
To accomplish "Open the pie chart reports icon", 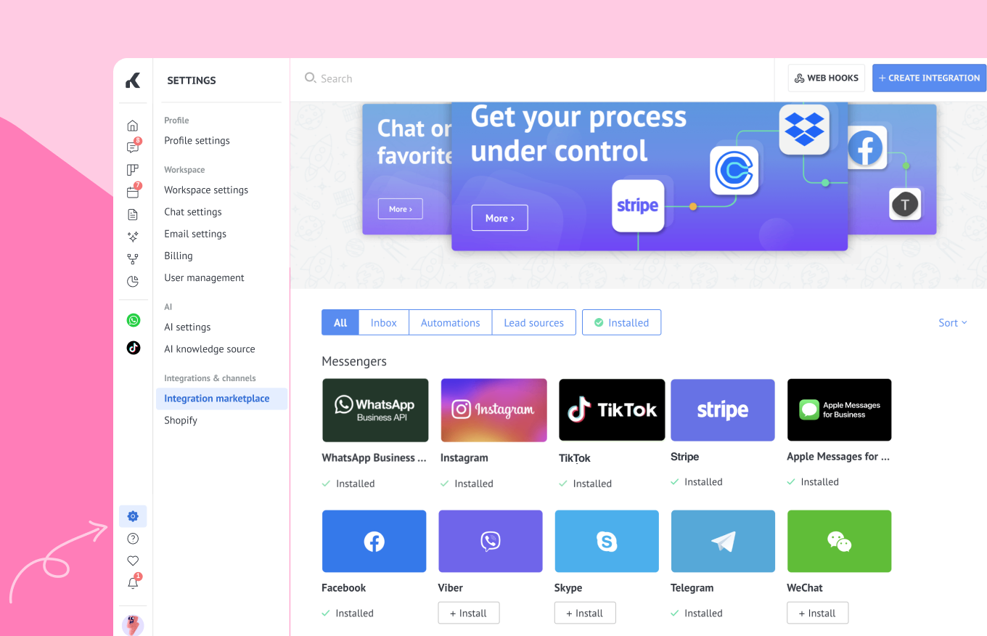I will 133,281.
